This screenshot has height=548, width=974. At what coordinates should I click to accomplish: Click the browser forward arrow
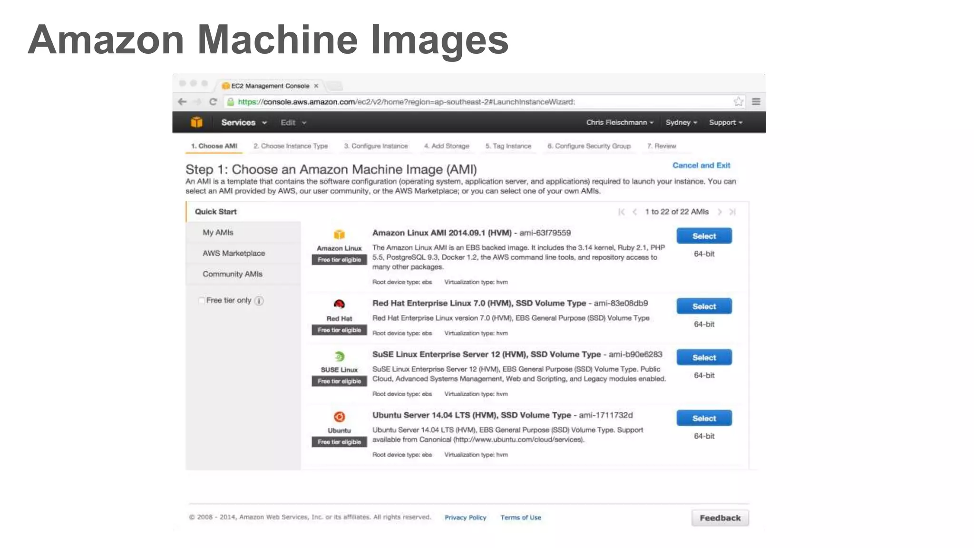click(197, 102)
